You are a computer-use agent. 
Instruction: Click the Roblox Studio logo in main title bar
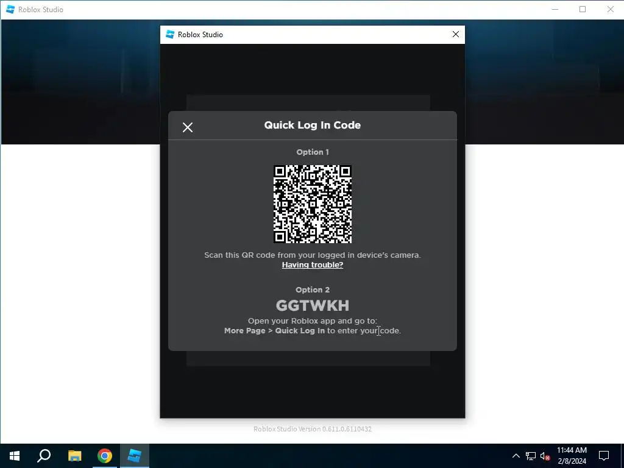pyautogui.click(x=10, y=9)
